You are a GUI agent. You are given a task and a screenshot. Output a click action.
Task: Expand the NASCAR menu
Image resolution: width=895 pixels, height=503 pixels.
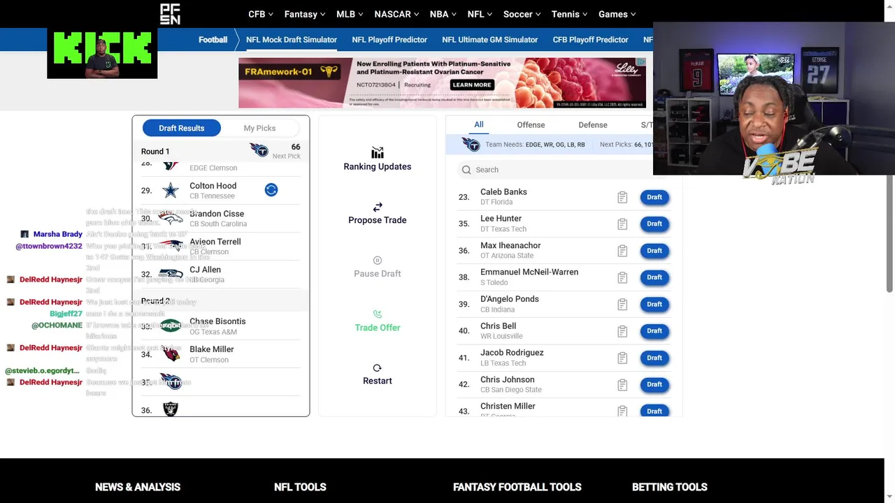pos(396,14)
